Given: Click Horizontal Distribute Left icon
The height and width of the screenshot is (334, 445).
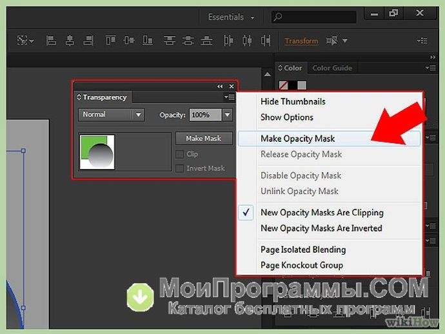Looking at the screenshot, I should click(228, 41).
